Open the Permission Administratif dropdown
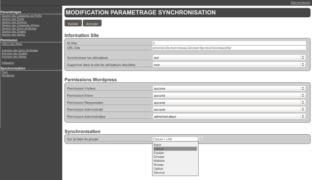 [229, 109]
